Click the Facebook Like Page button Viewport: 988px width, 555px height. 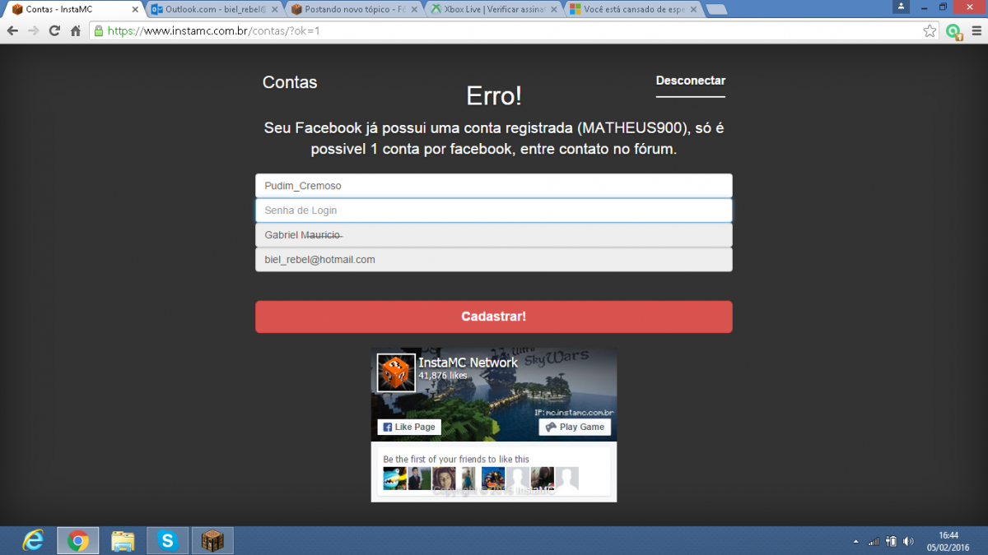click(x=409, y=427)
